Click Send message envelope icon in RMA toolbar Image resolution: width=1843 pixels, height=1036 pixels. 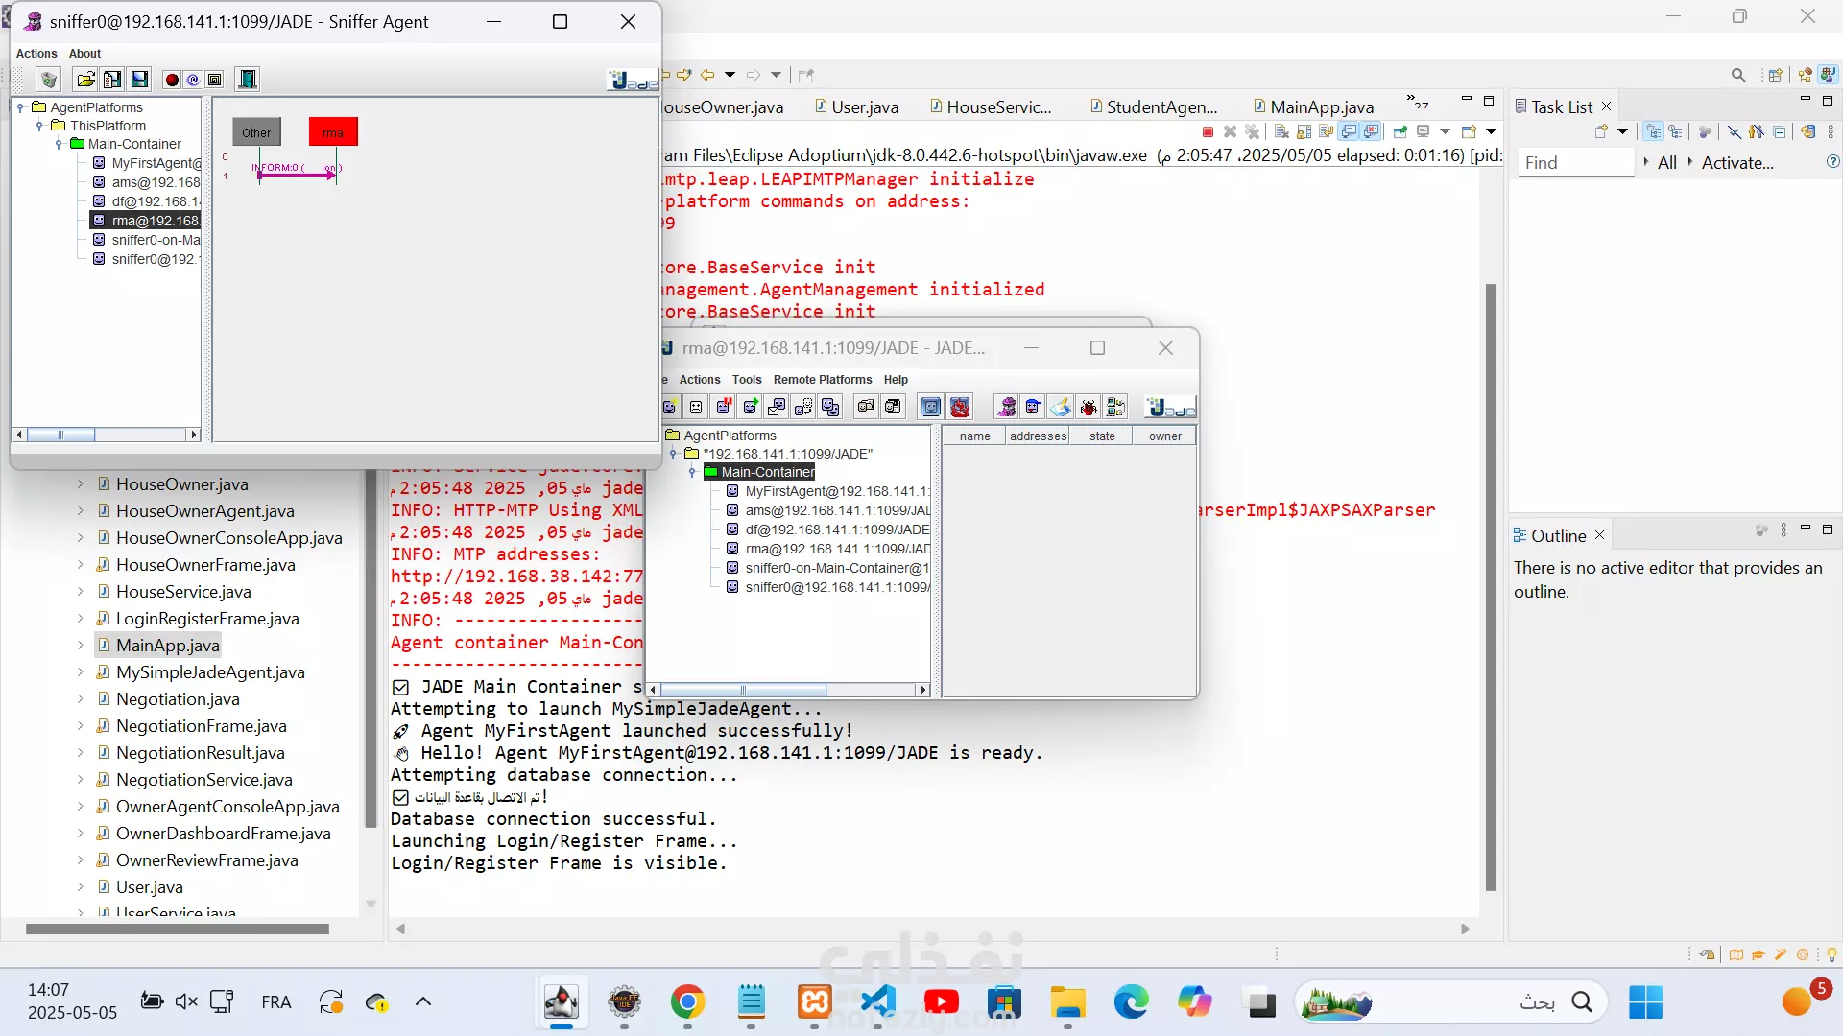[777, 407]
